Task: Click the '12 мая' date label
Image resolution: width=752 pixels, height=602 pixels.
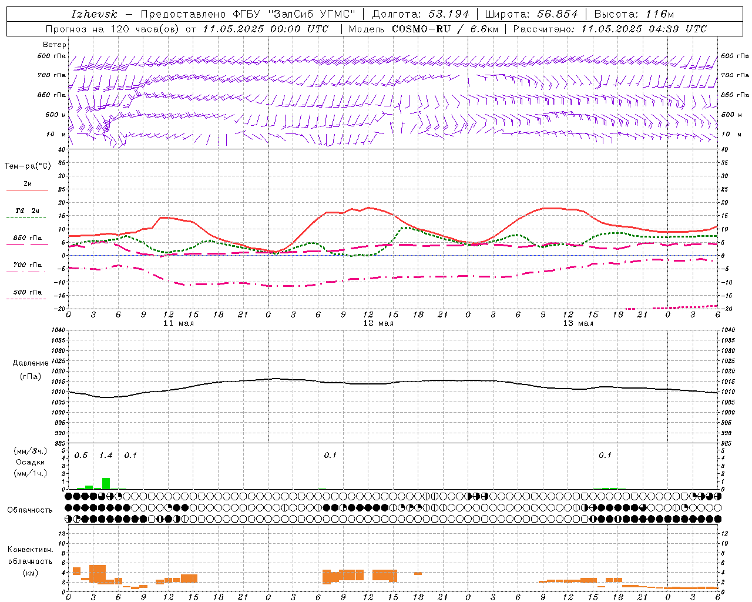Action: tap(378, 323)
